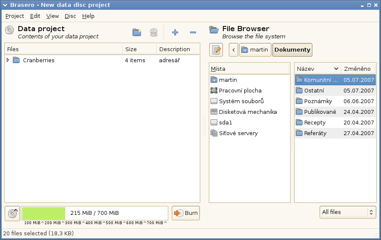Click the Dokumenty path button
Viewport: 381px width, 240px height.
292,50
